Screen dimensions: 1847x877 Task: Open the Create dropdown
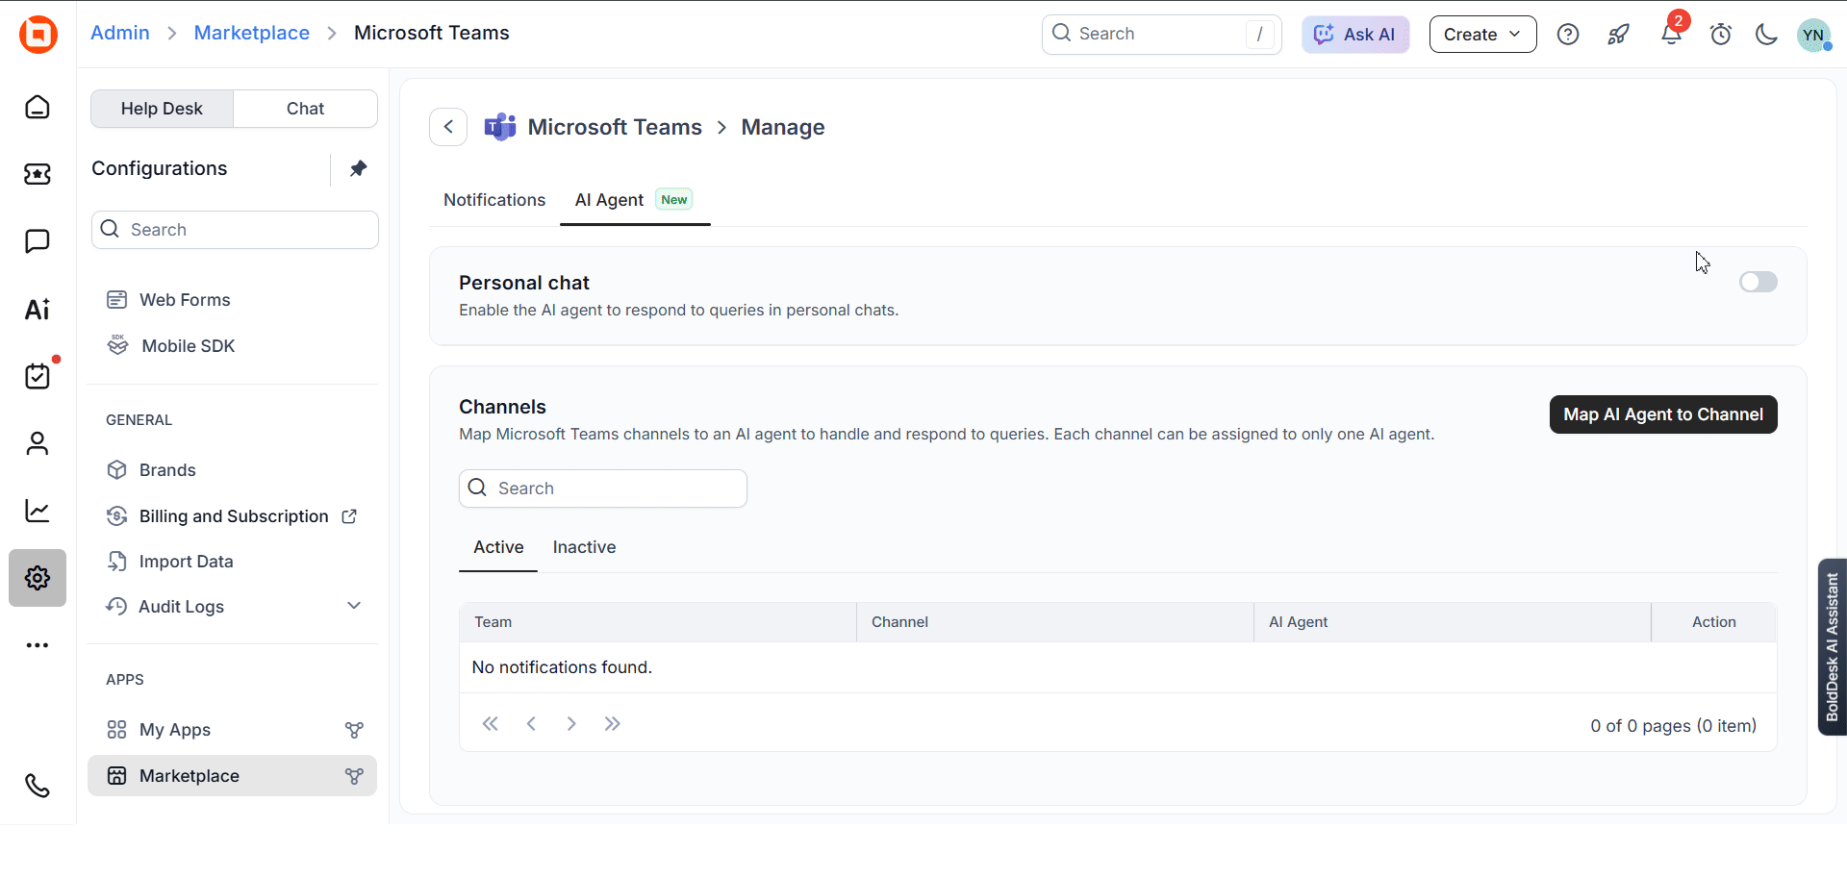click(1482, 35)
